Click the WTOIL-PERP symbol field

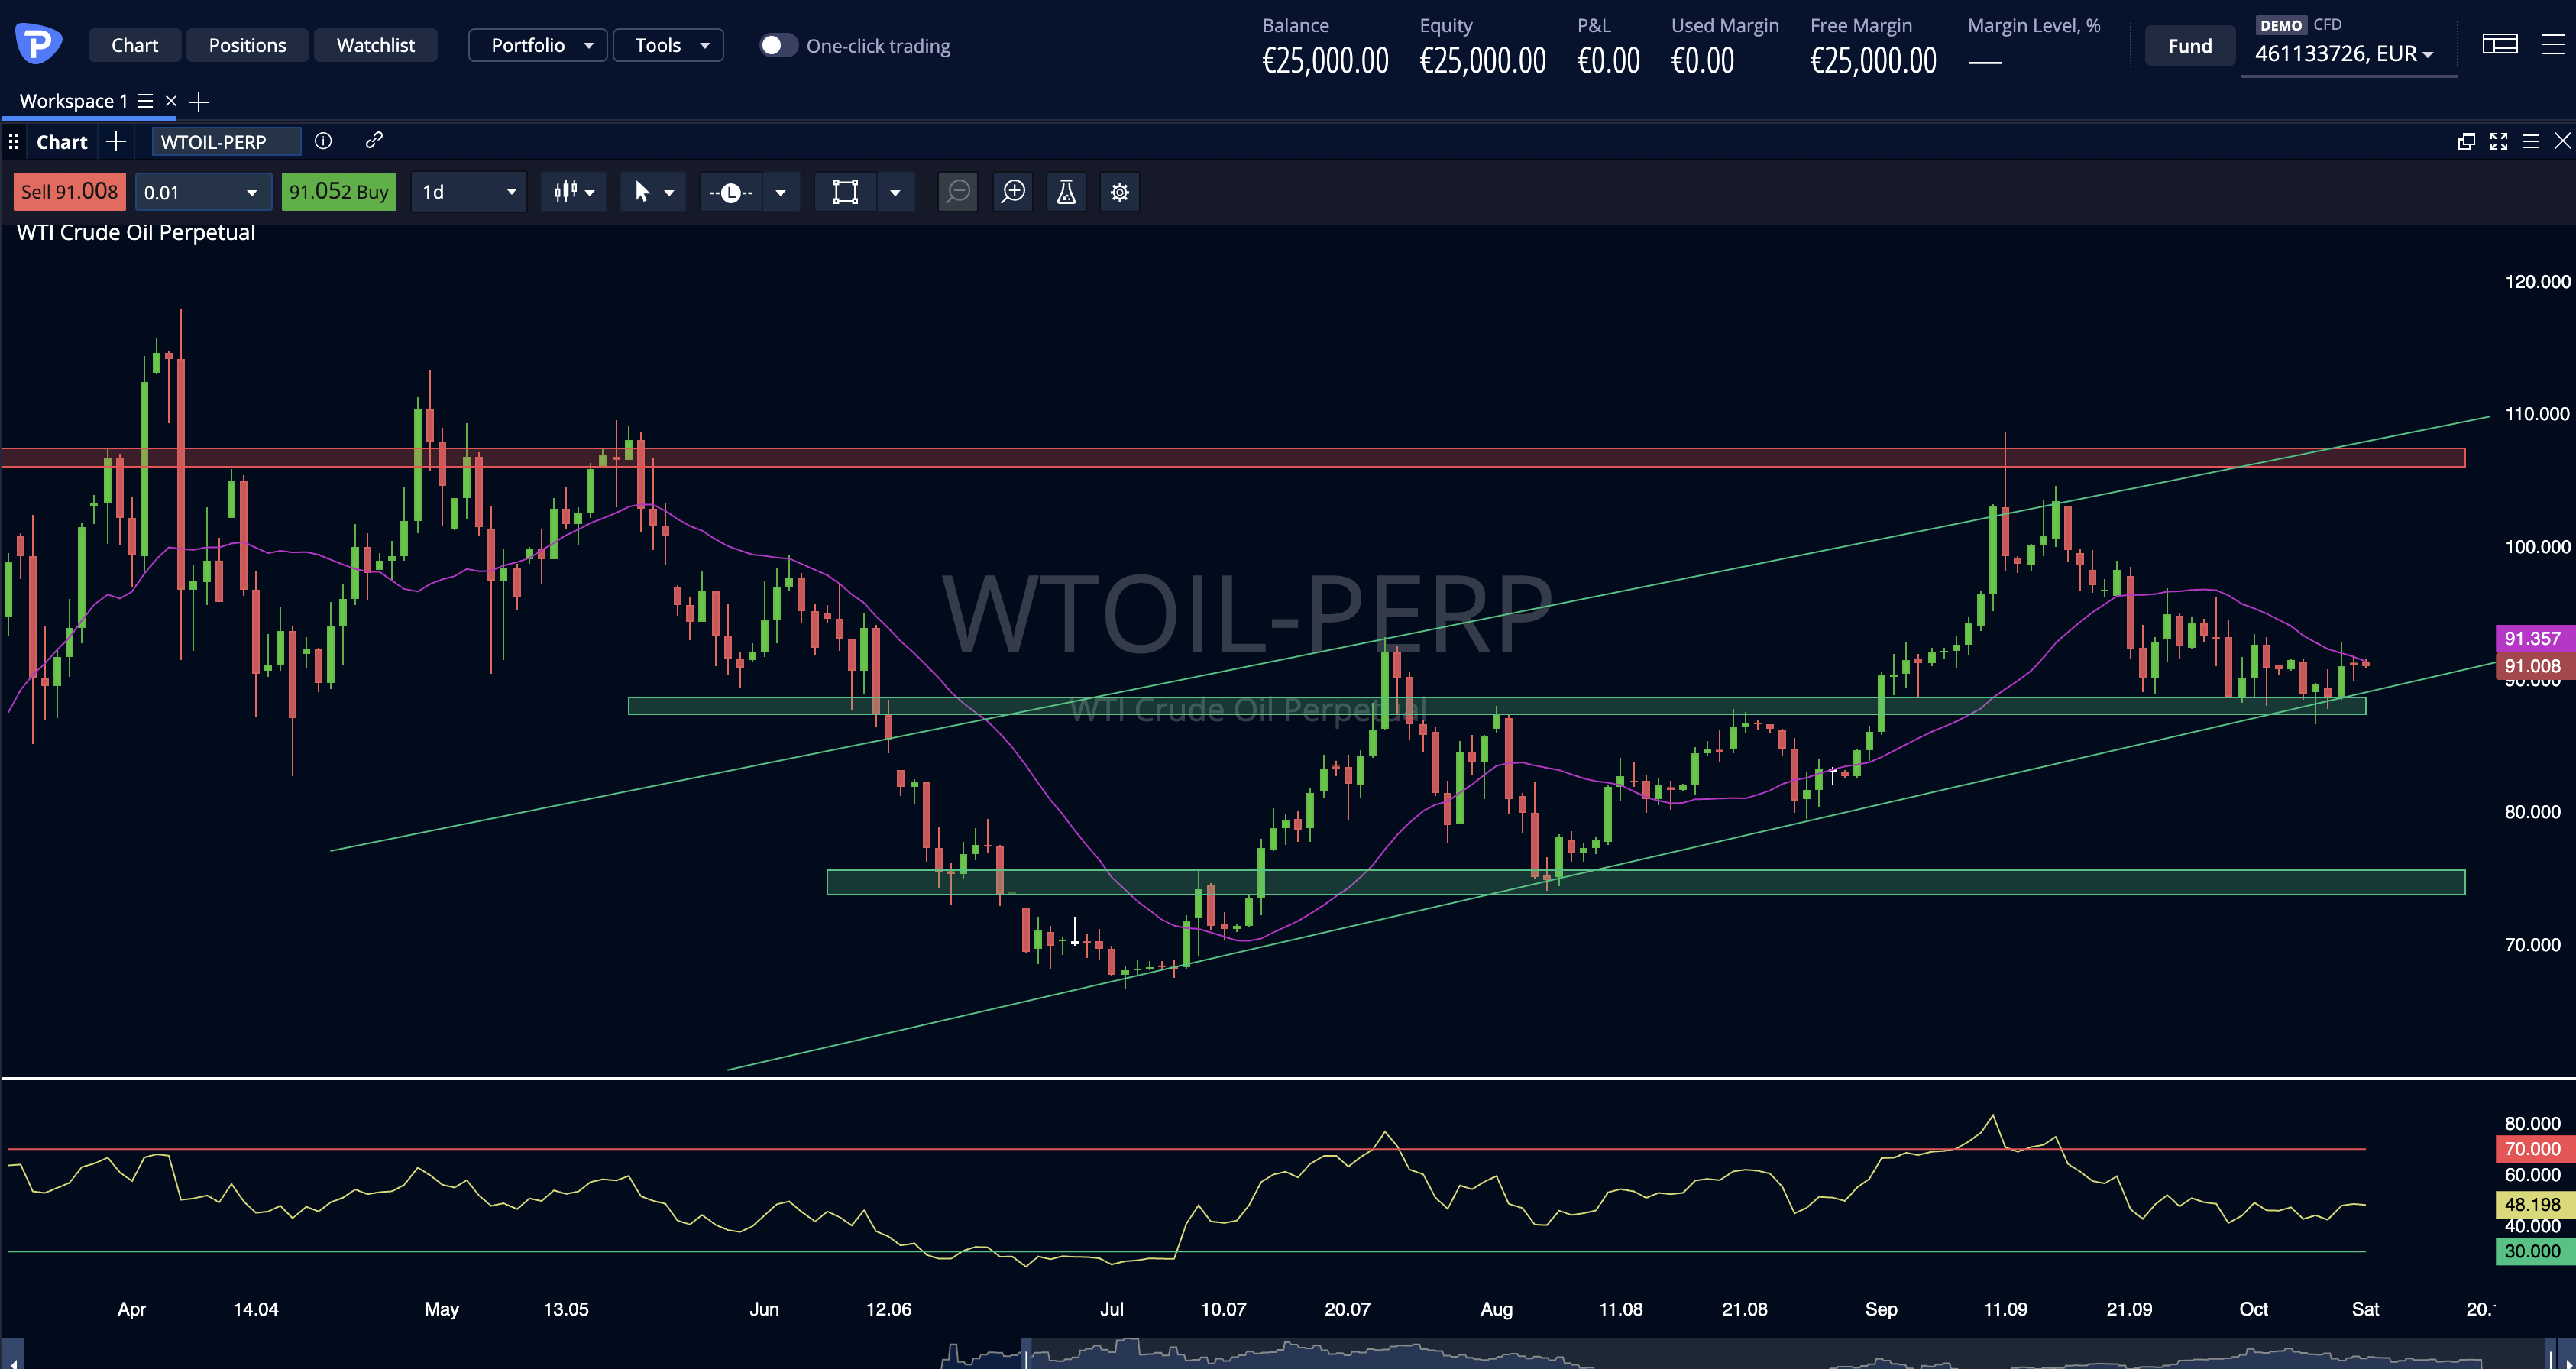tap(226, 141)
